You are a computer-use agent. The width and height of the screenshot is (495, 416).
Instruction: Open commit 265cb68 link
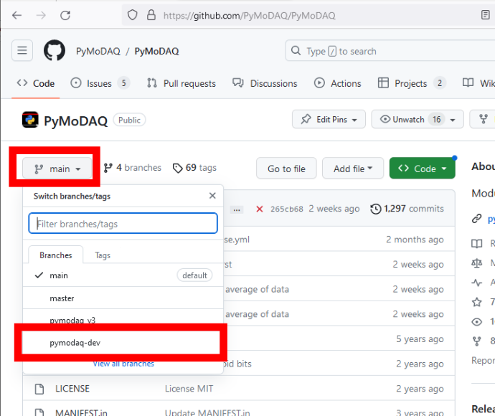[287, 209]
